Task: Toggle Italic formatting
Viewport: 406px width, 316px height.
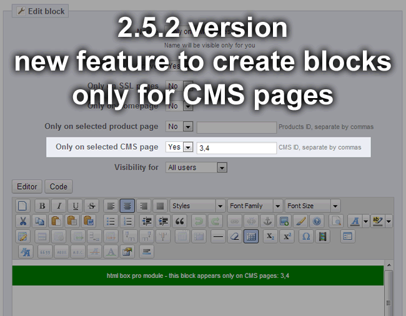Action: click(59, 205)
